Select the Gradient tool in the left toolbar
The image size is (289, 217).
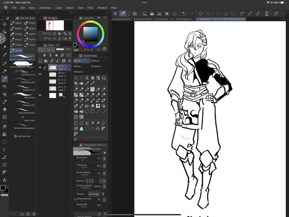click(4, 134)
